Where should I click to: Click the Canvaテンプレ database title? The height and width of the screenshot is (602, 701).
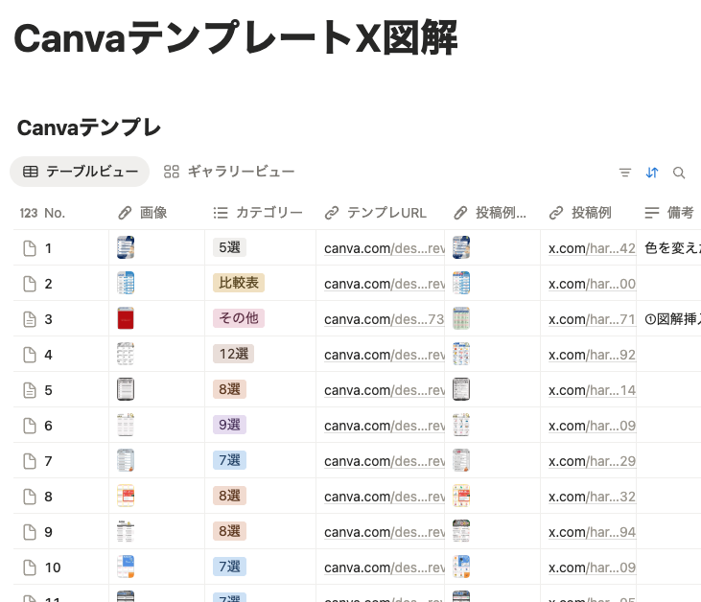88,127
